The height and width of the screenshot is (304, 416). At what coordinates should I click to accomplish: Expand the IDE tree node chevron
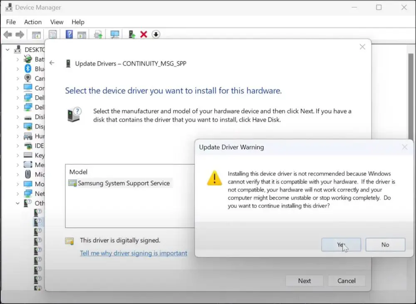[x=18, y=146]
